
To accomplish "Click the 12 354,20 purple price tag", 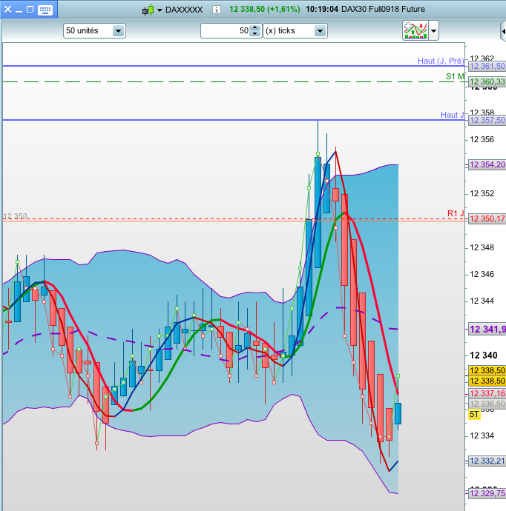I will 487,164.
